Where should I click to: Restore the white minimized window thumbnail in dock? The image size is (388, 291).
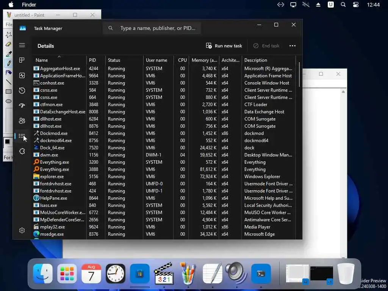click(x=297, y=274)
